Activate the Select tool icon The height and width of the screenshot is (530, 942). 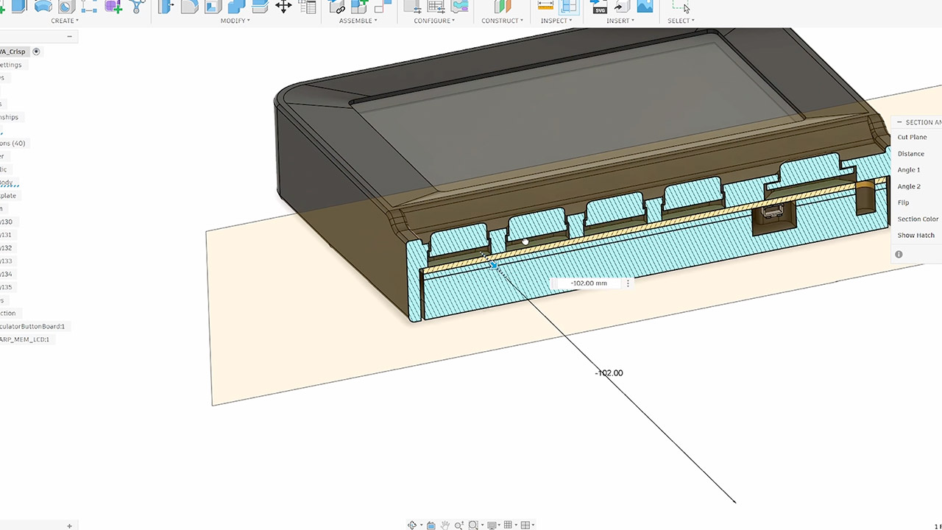pyautogui.click(x=681, y=7)
